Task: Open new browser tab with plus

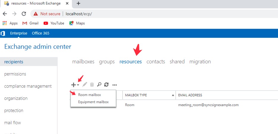Action: (x=78, y=3)
